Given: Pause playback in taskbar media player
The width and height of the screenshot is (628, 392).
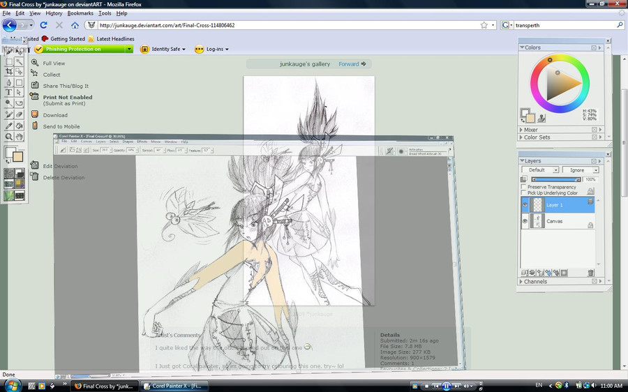Looking at the screenshot, I should pyautogui.click(x=446, y=386).
